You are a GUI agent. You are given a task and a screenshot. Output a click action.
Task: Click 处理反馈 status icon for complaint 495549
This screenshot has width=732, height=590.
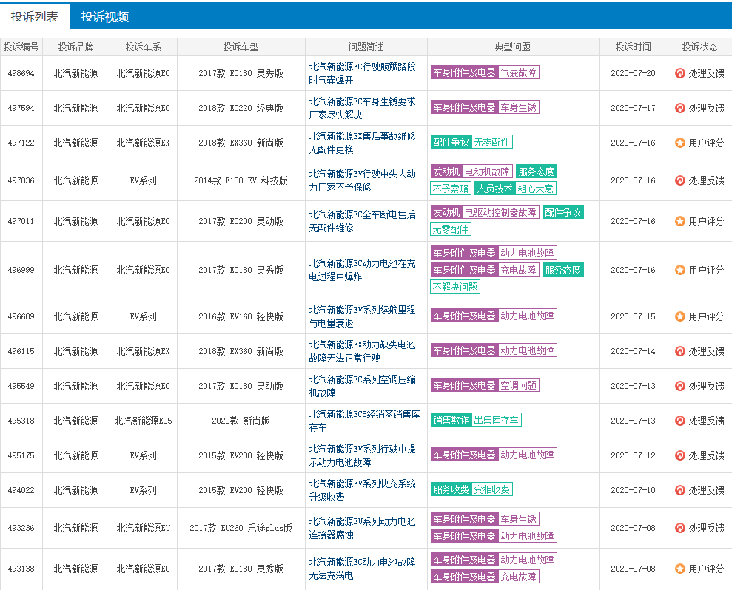point(679,386)
